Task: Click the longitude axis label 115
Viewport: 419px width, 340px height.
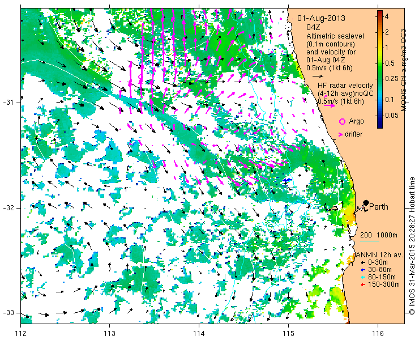Action: [288, 334]
